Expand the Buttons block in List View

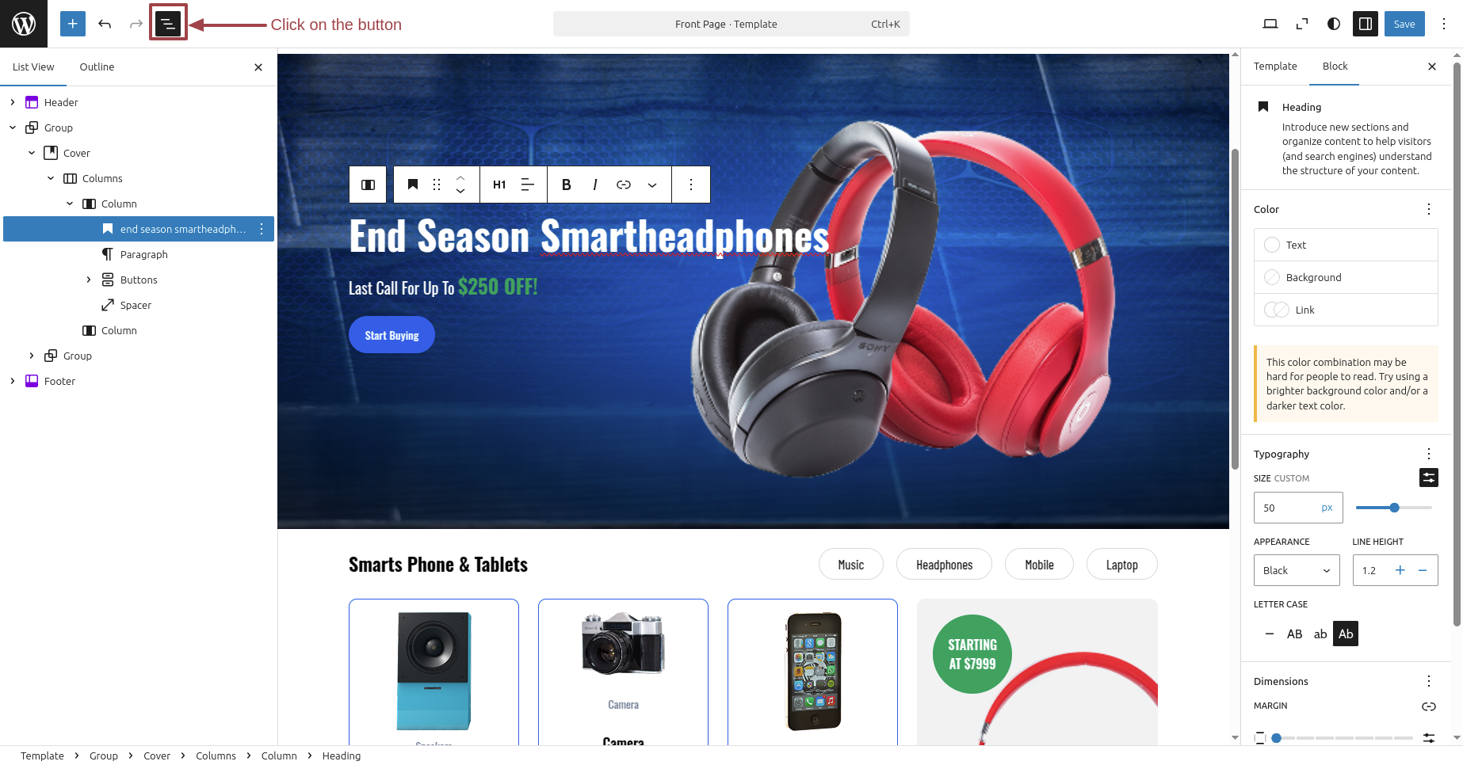click(x=89, y=280)
